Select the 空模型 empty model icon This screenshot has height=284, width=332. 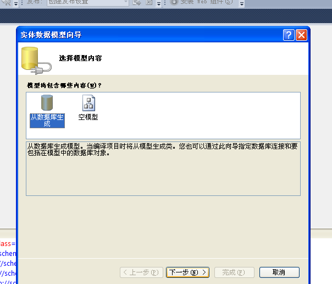[x=88, y=103]
